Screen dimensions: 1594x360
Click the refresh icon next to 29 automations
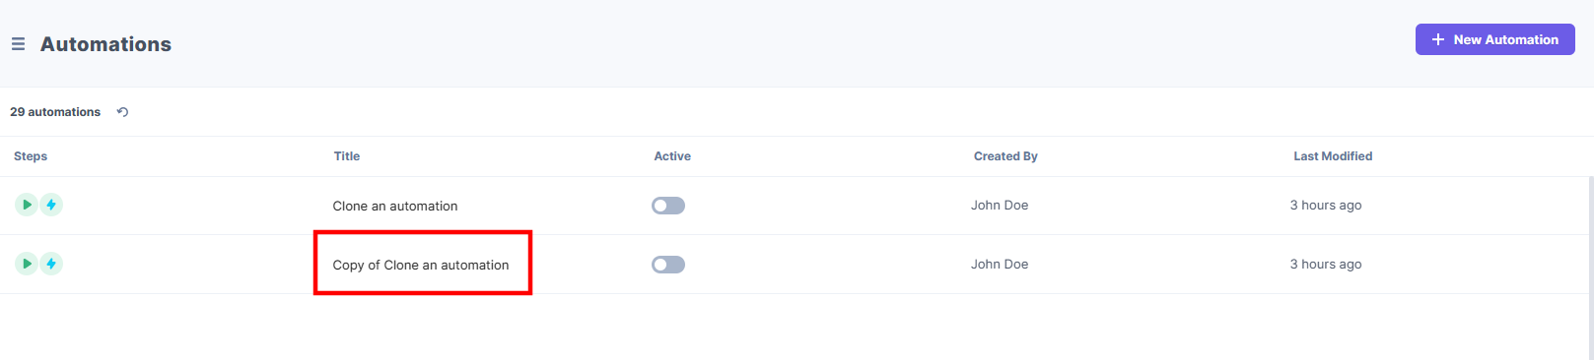tap(122, 112)
